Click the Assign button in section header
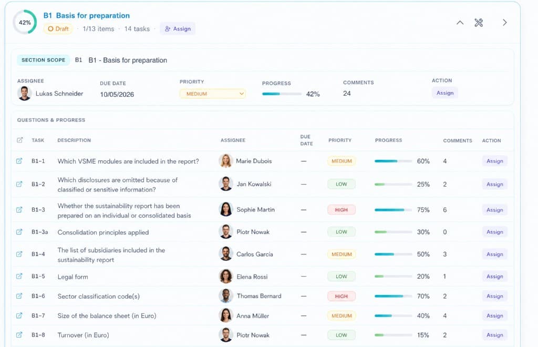The height and width of the screenshot is (347, 538). 178,29
